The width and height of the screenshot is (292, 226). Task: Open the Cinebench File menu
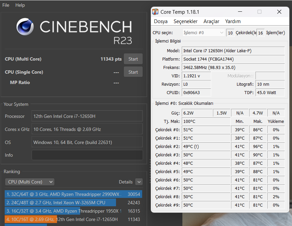pos(6,5)
